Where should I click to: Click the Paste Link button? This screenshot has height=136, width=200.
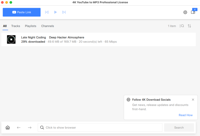click(22, 12)
